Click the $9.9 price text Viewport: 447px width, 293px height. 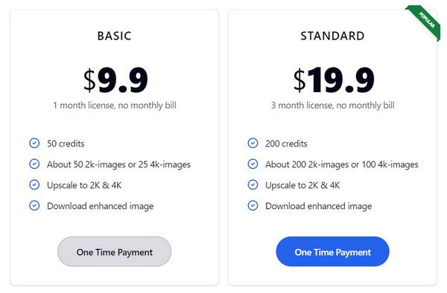(115, 80)
